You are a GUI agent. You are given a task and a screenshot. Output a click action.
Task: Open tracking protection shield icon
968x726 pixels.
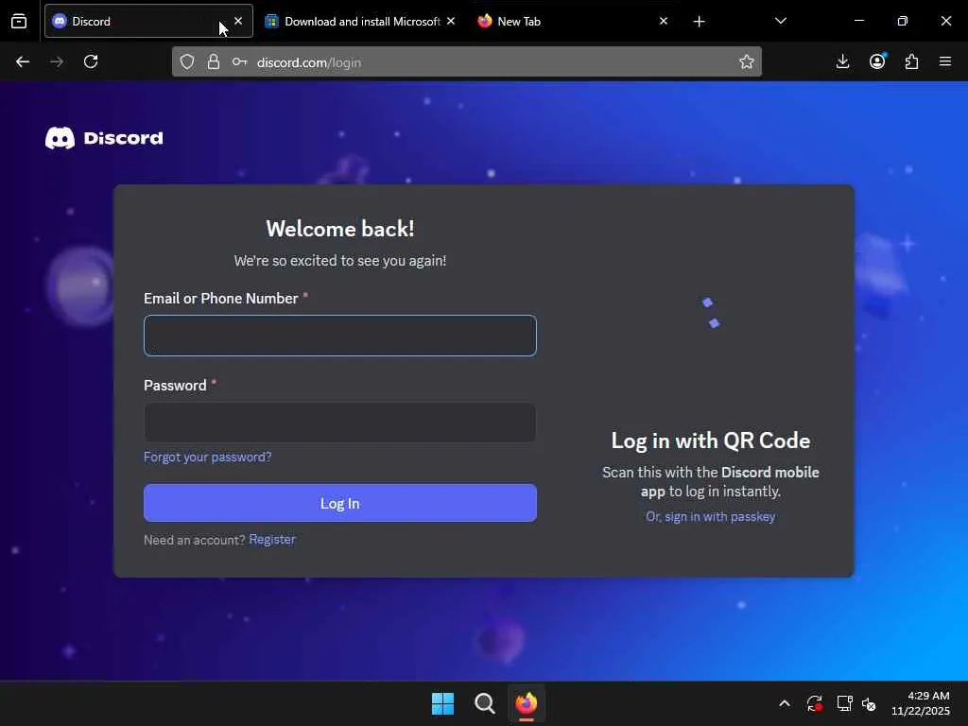(x=187, y=61)
